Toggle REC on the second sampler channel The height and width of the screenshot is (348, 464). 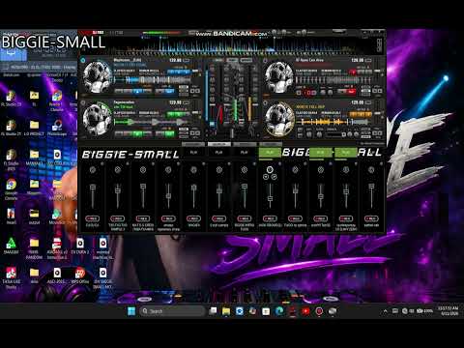[118, 218]
